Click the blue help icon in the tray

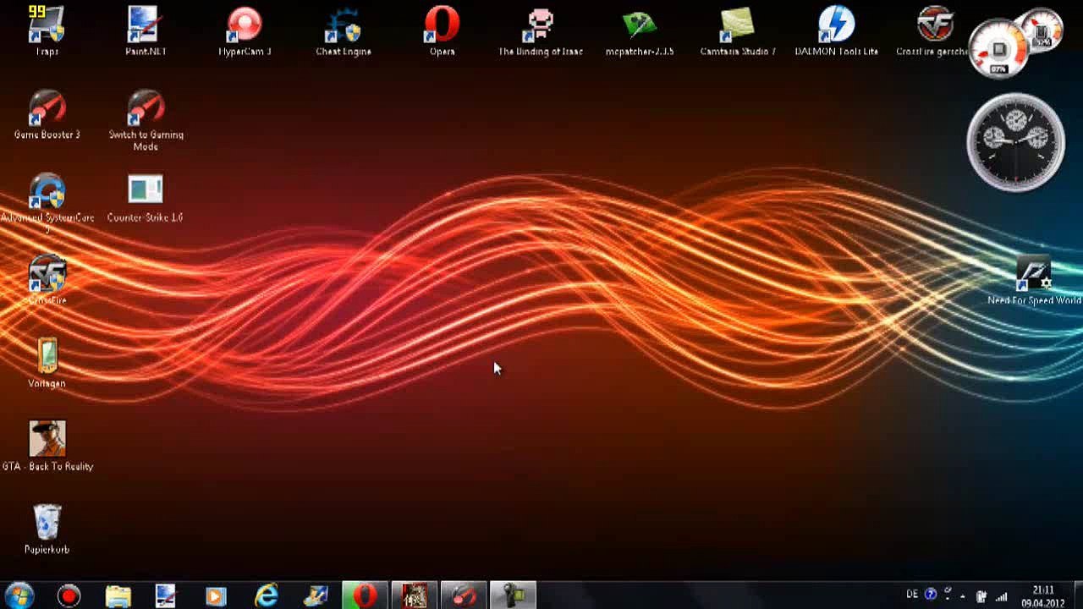[931, 595]
